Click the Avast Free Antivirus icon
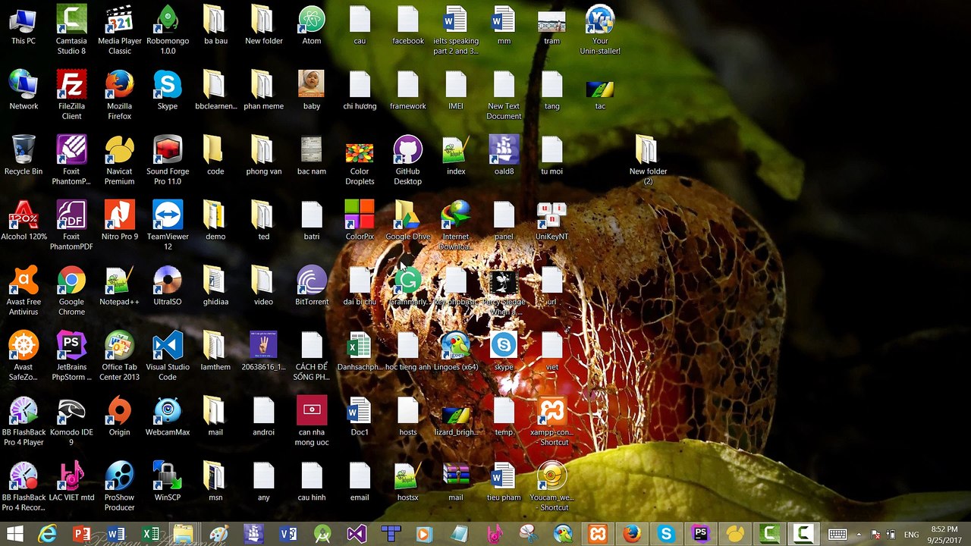 tap(24, 290)
